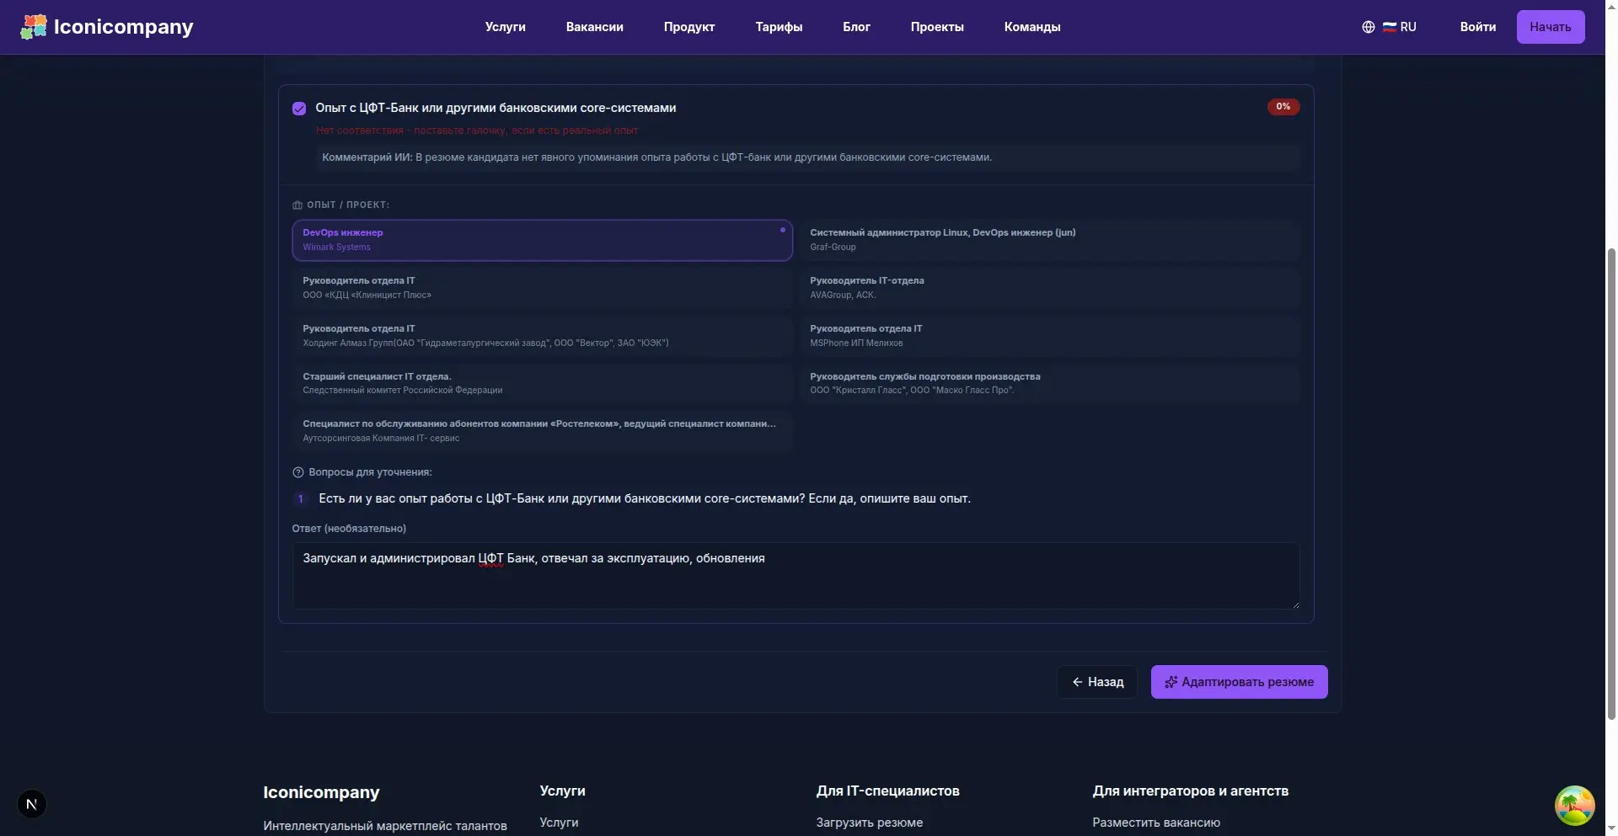
Task: Open Команды in the top navigation
Action: click(x=1032, y=27)
